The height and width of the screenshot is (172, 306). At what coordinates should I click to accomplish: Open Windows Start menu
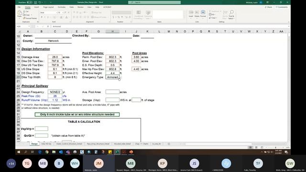(19, 152)
